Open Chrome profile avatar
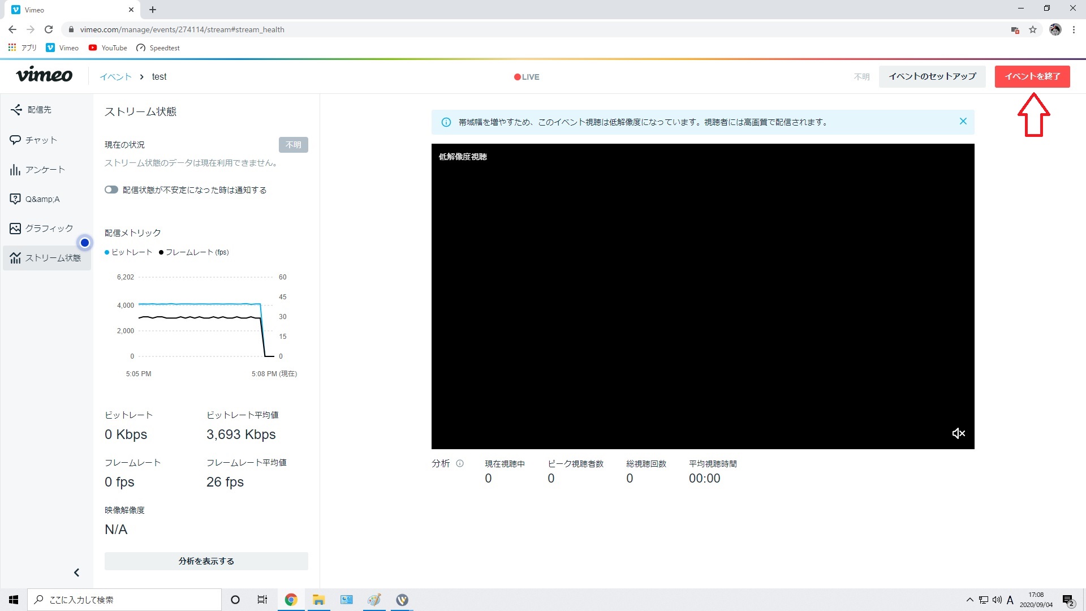The height and width of the screenshot is (611, 1086). point(1055,29)
